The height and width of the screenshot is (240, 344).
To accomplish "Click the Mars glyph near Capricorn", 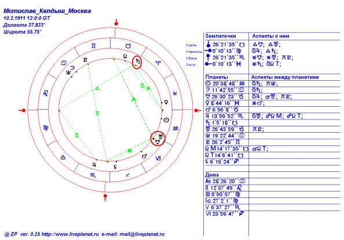I will point(144,156).
